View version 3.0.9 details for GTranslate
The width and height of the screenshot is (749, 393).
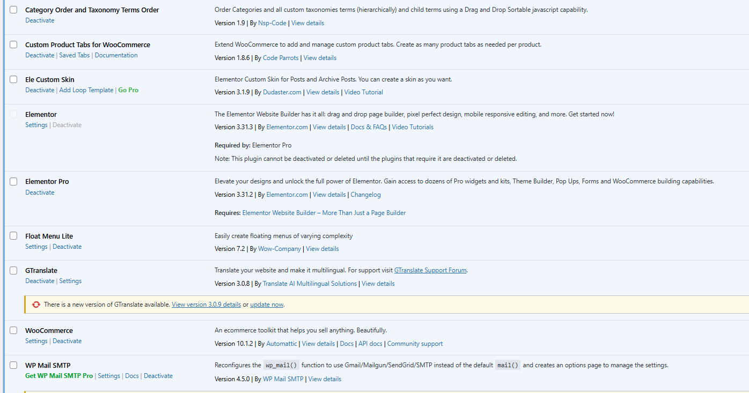tap(206, 305)
